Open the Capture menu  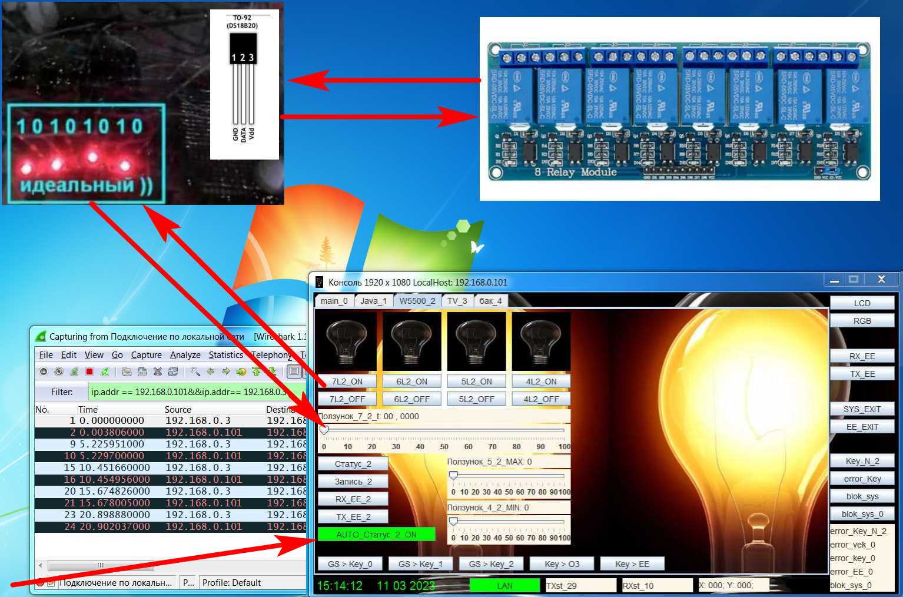(x=146, y=355)
